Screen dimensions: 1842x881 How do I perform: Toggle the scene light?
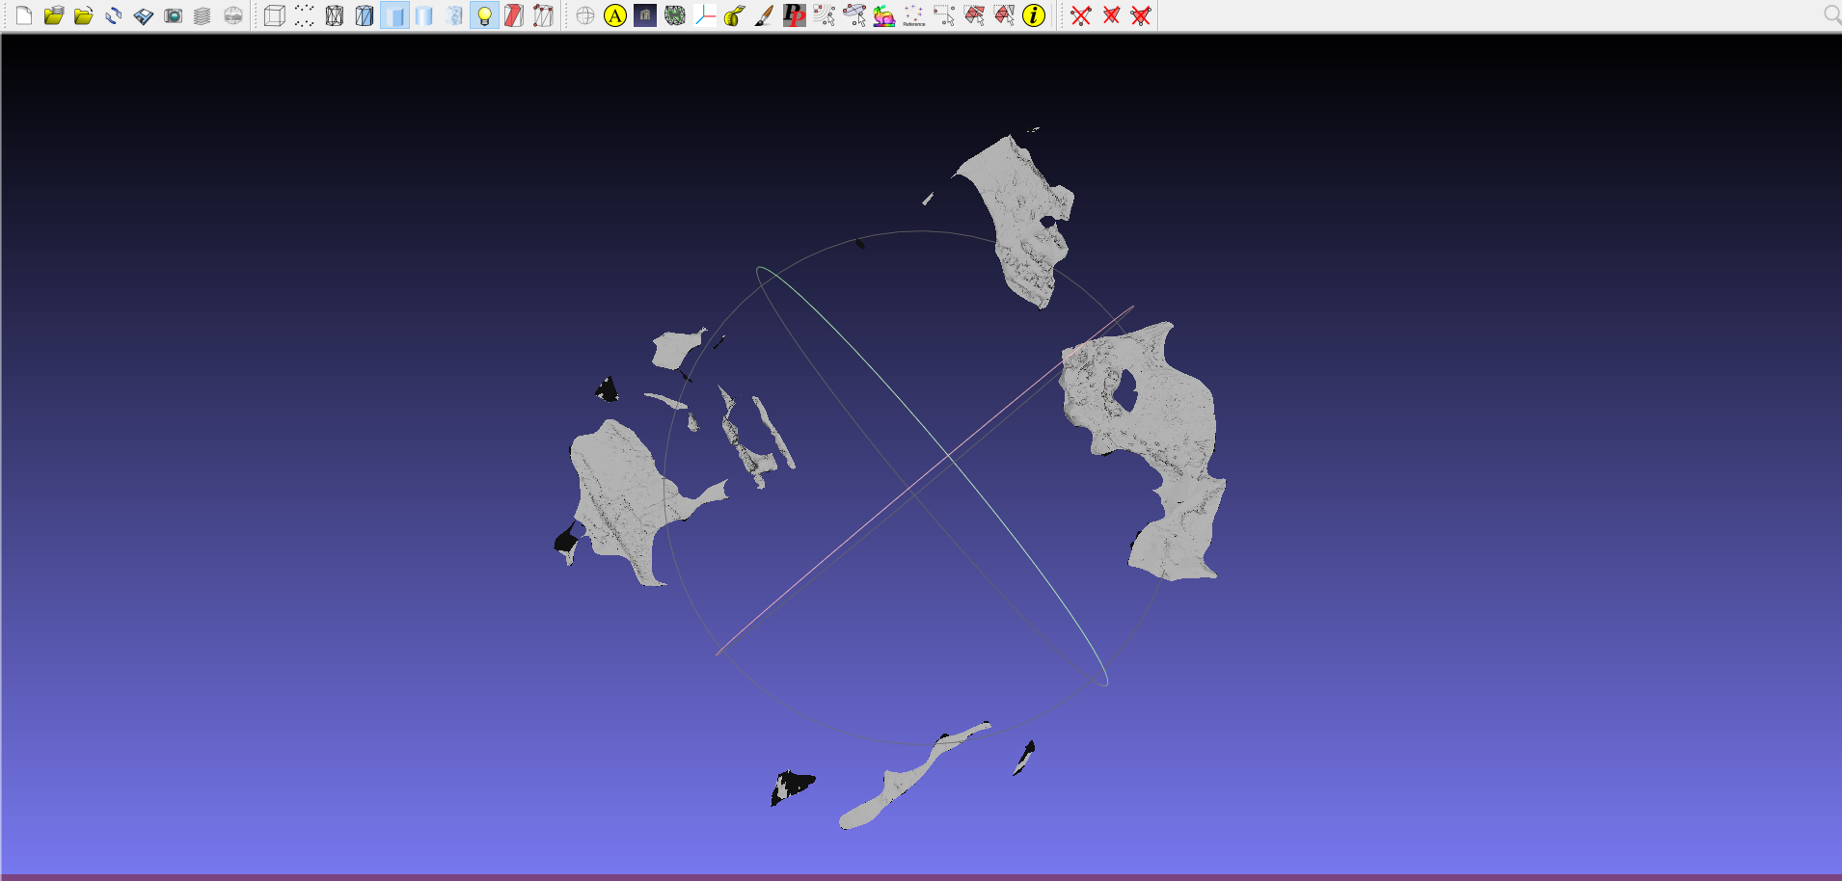pyautogui.click(x=485, y=16)
